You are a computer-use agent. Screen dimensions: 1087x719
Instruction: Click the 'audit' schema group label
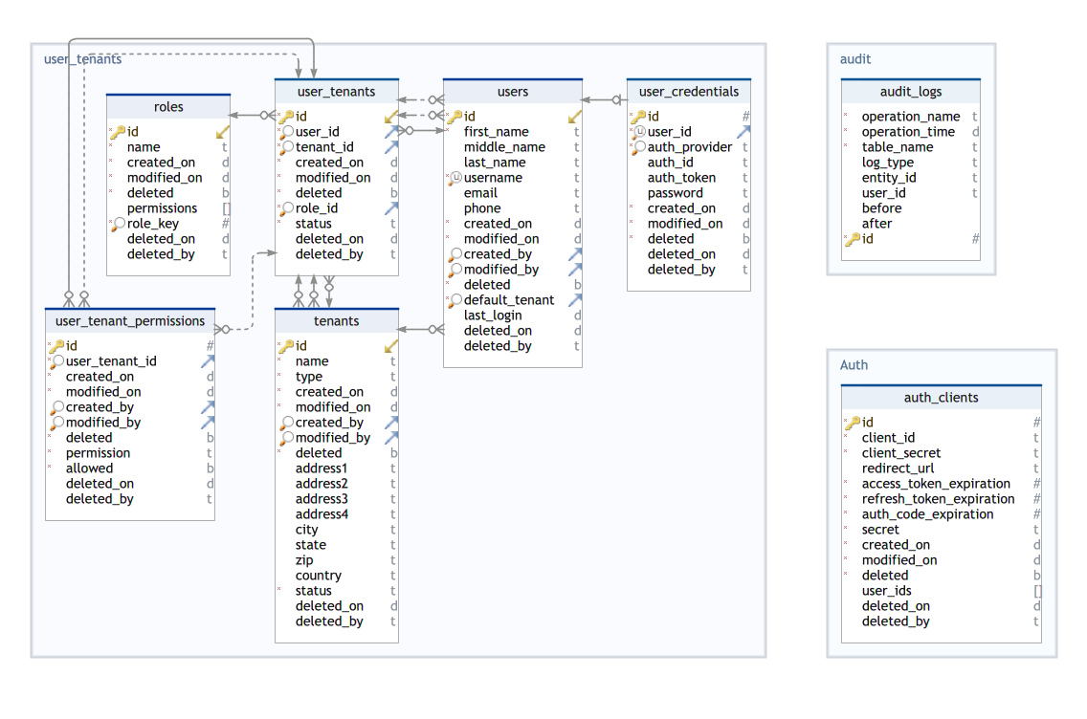point(855,59)
